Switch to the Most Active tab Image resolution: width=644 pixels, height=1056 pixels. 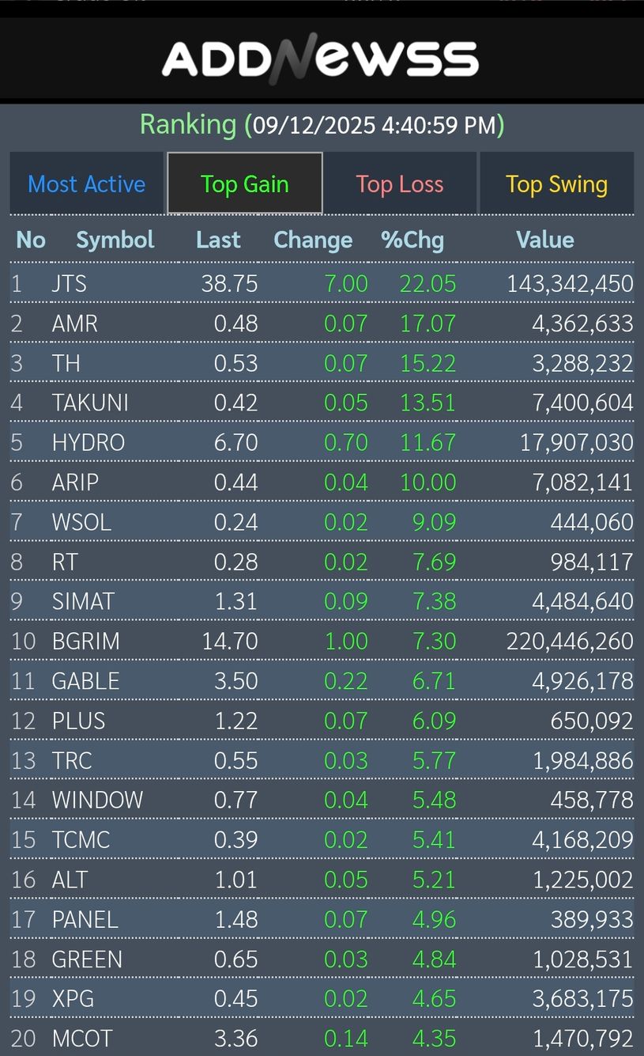pyautogui.click(x=87, y=184)
